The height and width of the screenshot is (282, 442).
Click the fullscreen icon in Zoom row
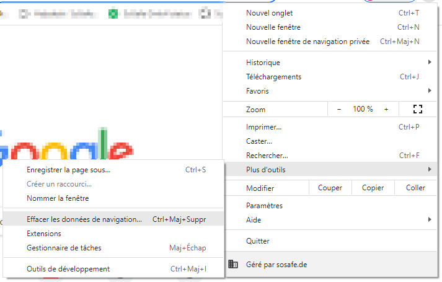pyautogui.click(x=417, y=109)
